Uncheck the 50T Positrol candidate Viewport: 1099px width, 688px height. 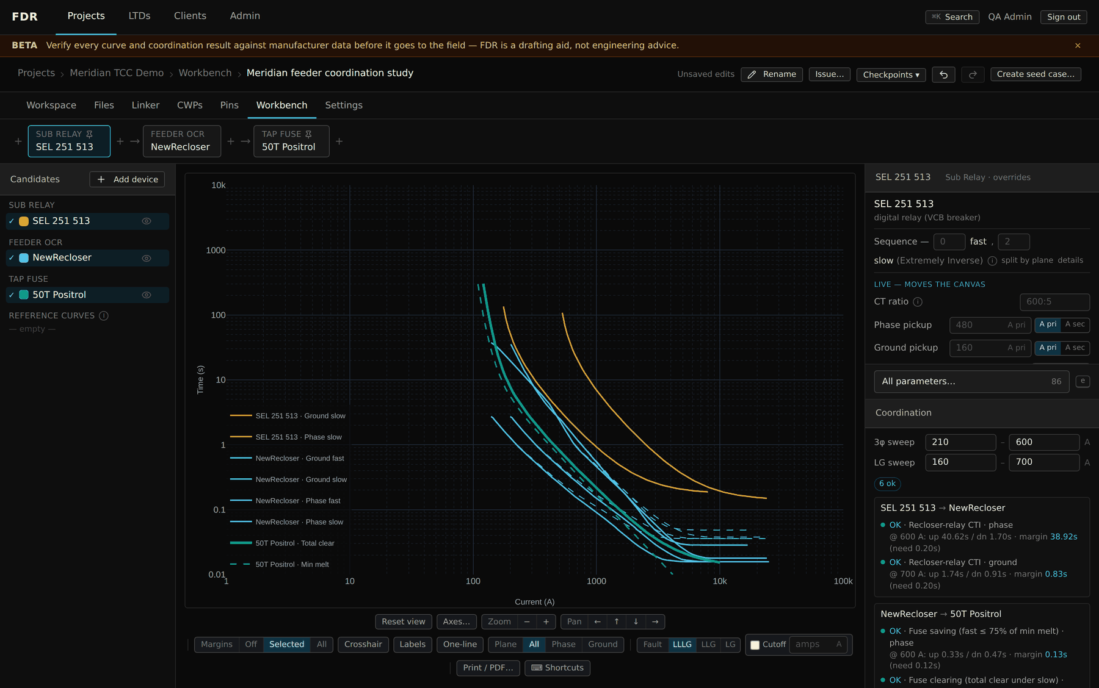click(11, 295)
